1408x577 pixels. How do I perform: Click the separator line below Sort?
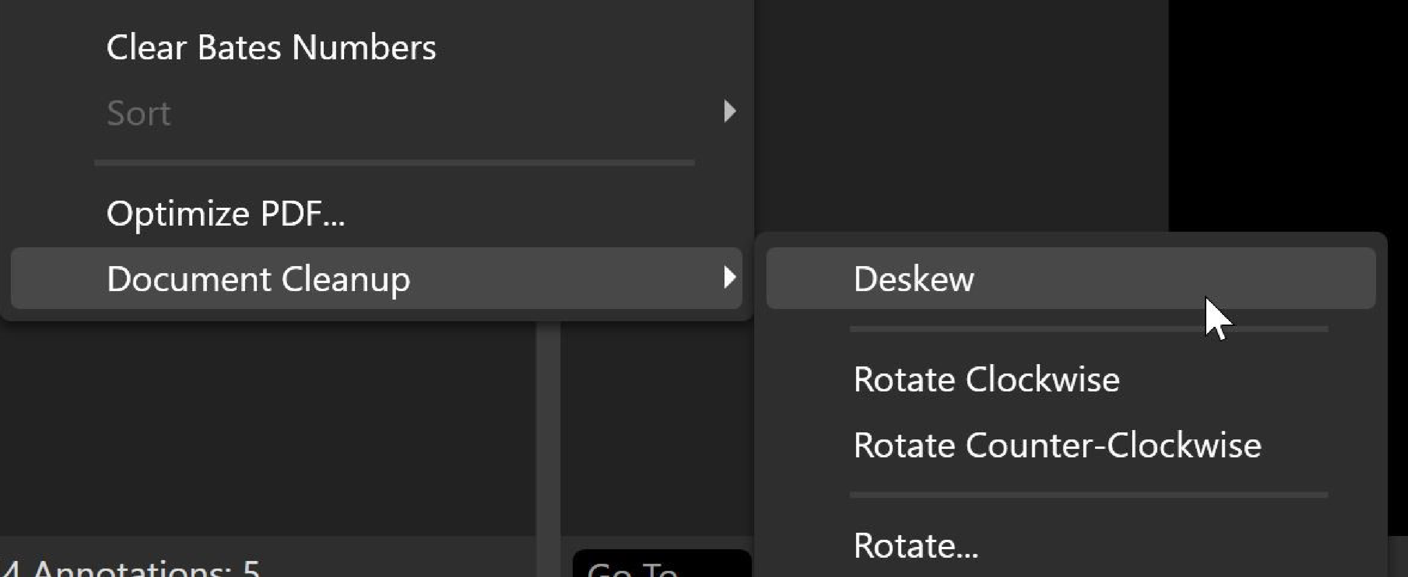pos(394,163)
